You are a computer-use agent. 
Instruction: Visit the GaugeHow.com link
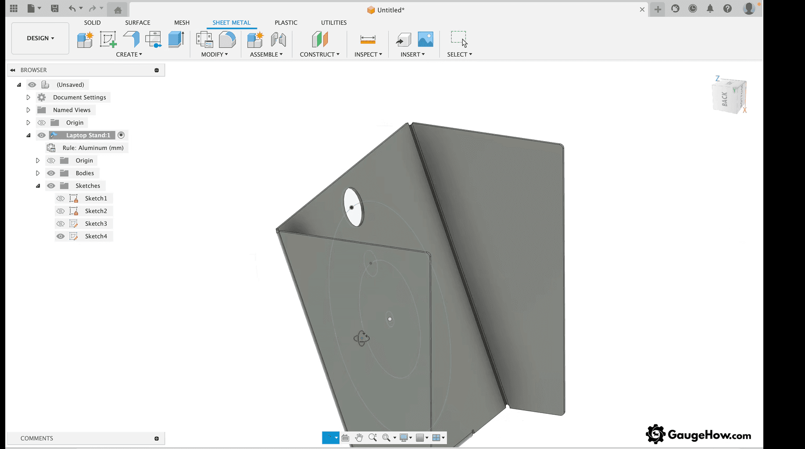[698, 434]
